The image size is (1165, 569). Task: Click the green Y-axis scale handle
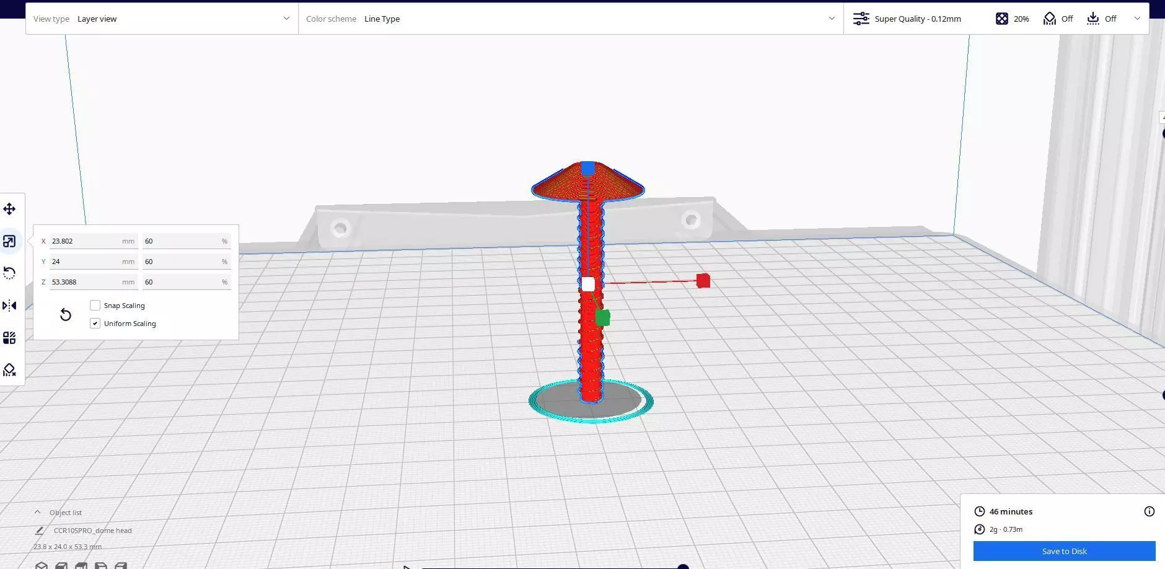[602, 318]
